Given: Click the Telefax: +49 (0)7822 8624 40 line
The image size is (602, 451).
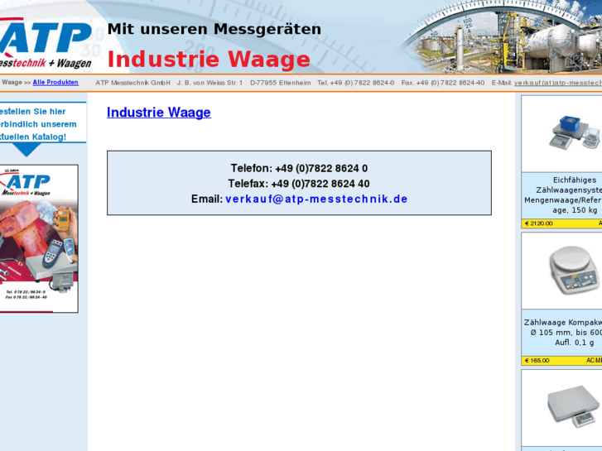Looking at the screenshot, I should [x=299, y=184].
